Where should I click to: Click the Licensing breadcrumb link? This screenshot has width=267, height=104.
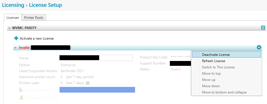coord(13,5)
